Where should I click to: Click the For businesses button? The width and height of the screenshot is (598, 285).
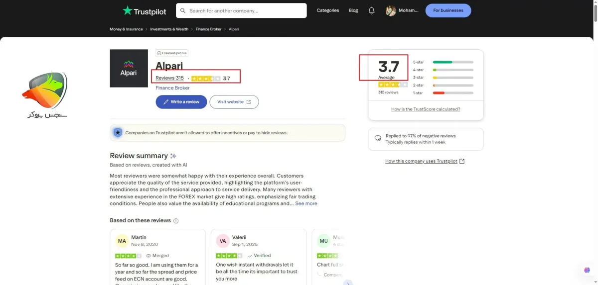point(448,10)
